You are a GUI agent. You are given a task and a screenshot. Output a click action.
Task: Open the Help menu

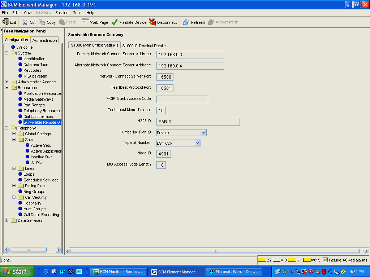click(x=90, y=13)
